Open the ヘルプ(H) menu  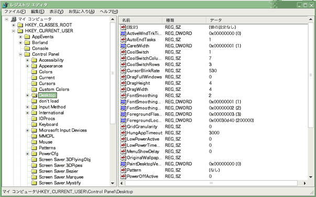[x=109, y=11]
